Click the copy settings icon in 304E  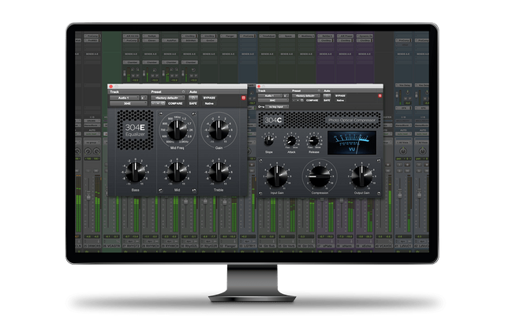[163, 103]
